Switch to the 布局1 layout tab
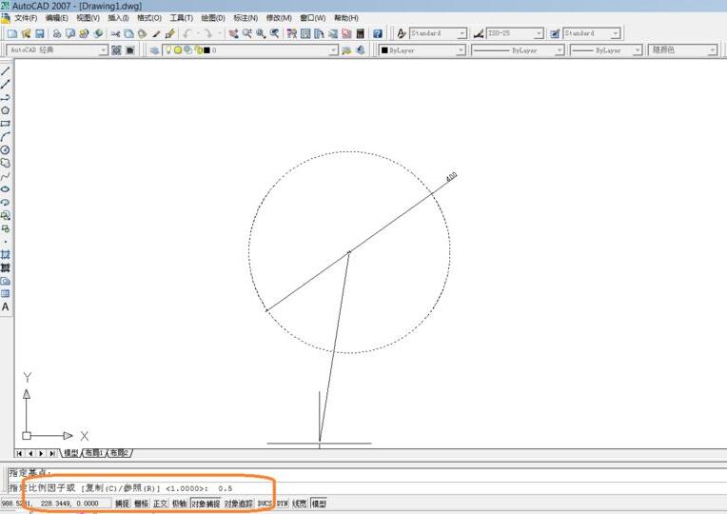This screenshot has width=727, height=514. 94,453
